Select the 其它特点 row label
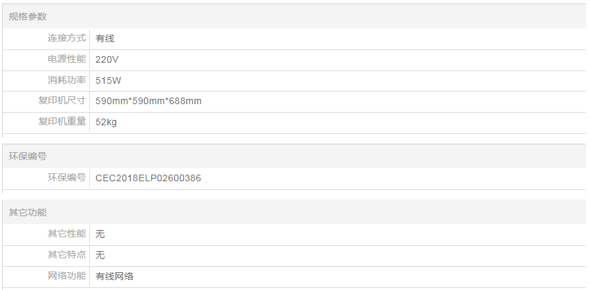This screenshot has height=290, width=590. coord(67,254)
